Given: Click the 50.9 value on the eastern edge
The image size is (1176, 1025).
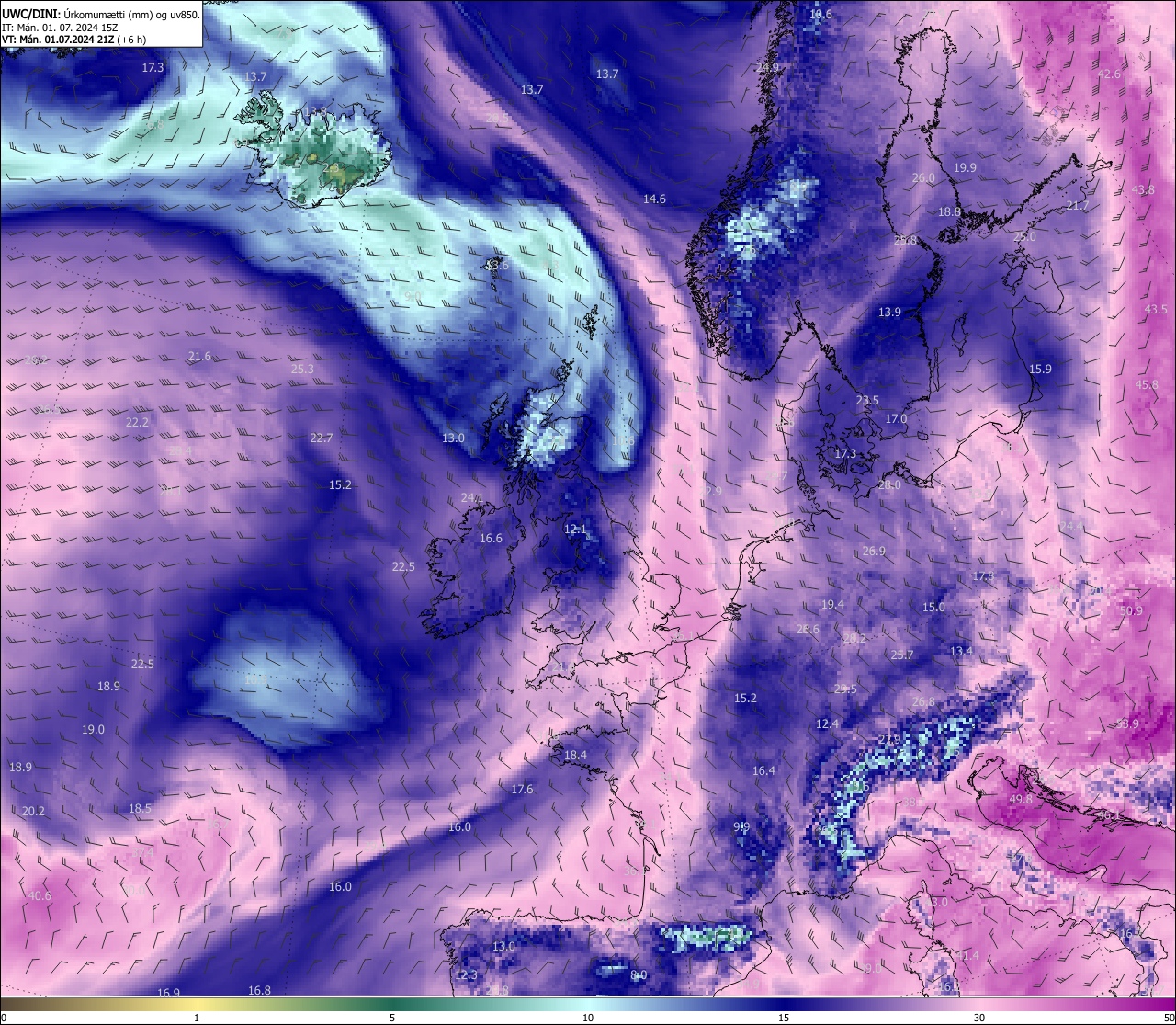Looking at the screenshot, I should (1131, 610).
